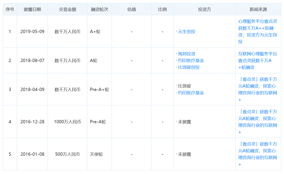Click sequence number 1 cell
The width and height of the screenshot is (284, 174).
(10, 32)
